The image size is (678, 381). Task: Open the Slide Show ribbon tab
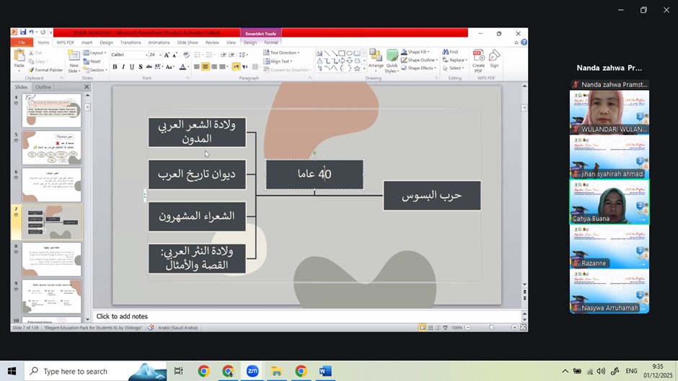tap(188, 42)
